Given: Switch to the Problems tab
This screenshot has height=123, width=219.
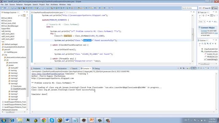Looking at the screenshot, I should coord(36,68).
